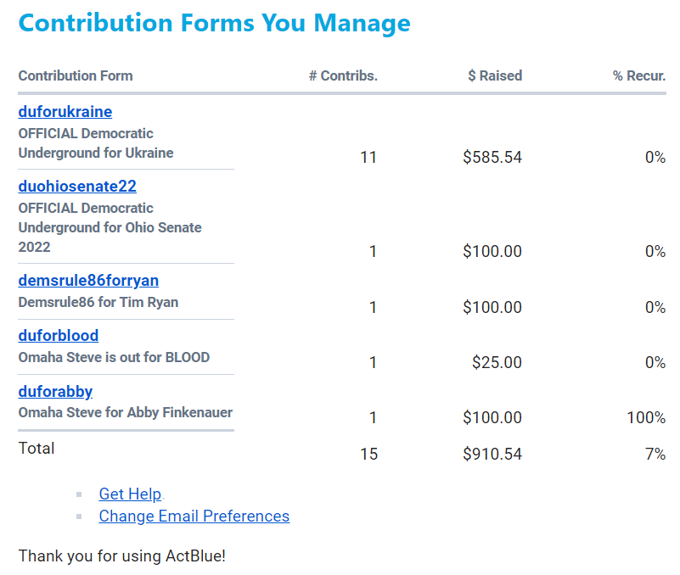Image resolution: width=680 pixels, height=575 pixels.
Task: Click the Get Help link
Action: (x=130, y=494)
